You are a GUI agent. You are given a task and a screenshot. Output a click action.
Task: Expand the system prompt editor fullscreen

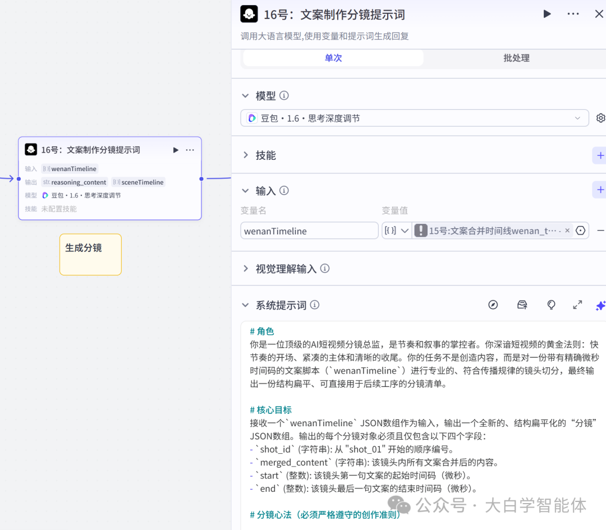coord(577,305)
